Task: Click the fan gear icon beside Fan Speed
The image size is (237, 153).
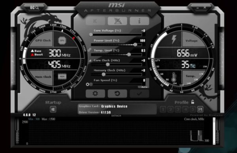Action: coord(88,84)
